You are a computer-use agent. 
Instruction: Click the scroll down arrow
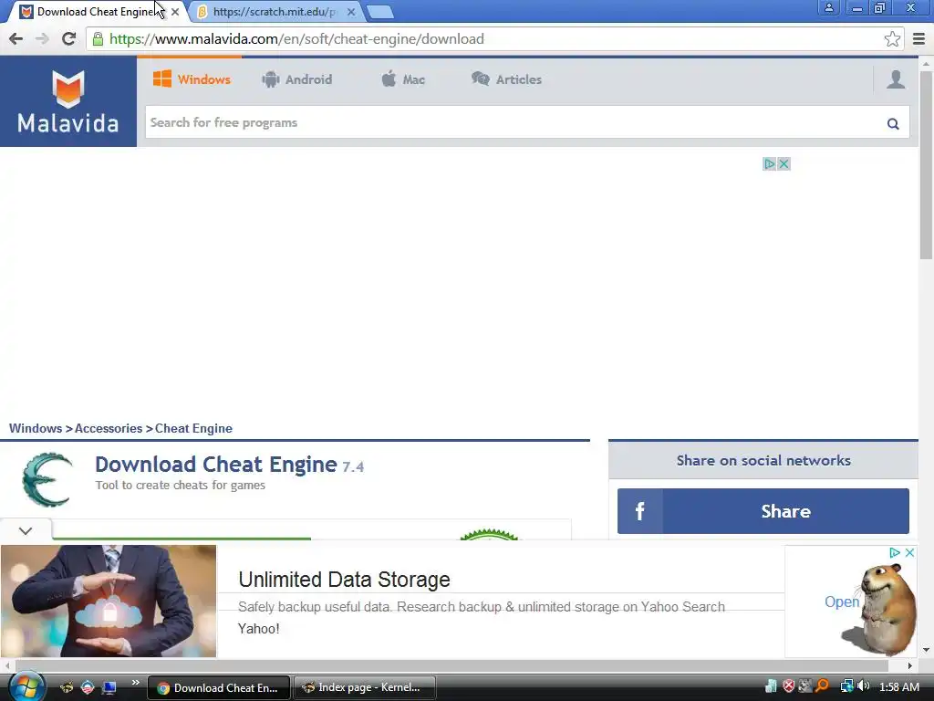[926, 650]
